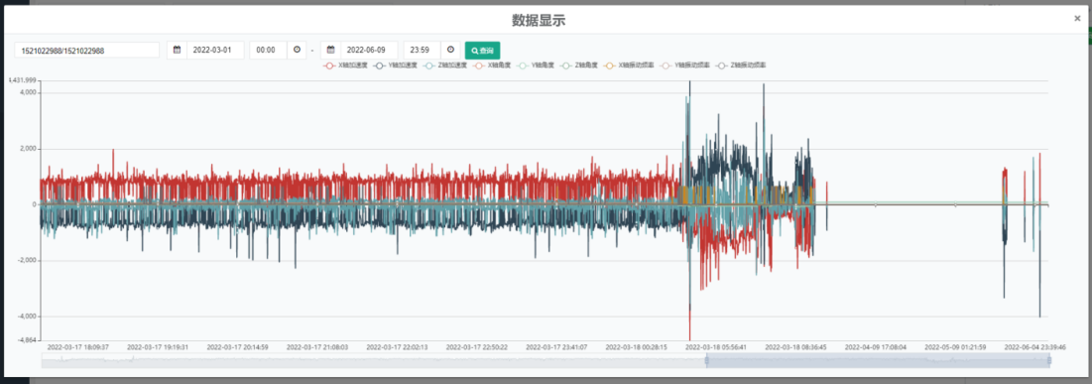Grab the right handle of zoom slider
The width and height of the screenshot is (1092, 384).
[1049, 360]
